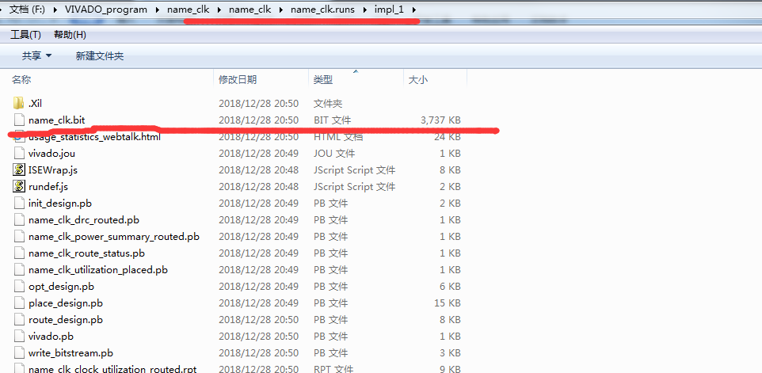Select the name_clk_drc_routed.pb file name
This screenshot has width=762, height=373.
point(84,220)
